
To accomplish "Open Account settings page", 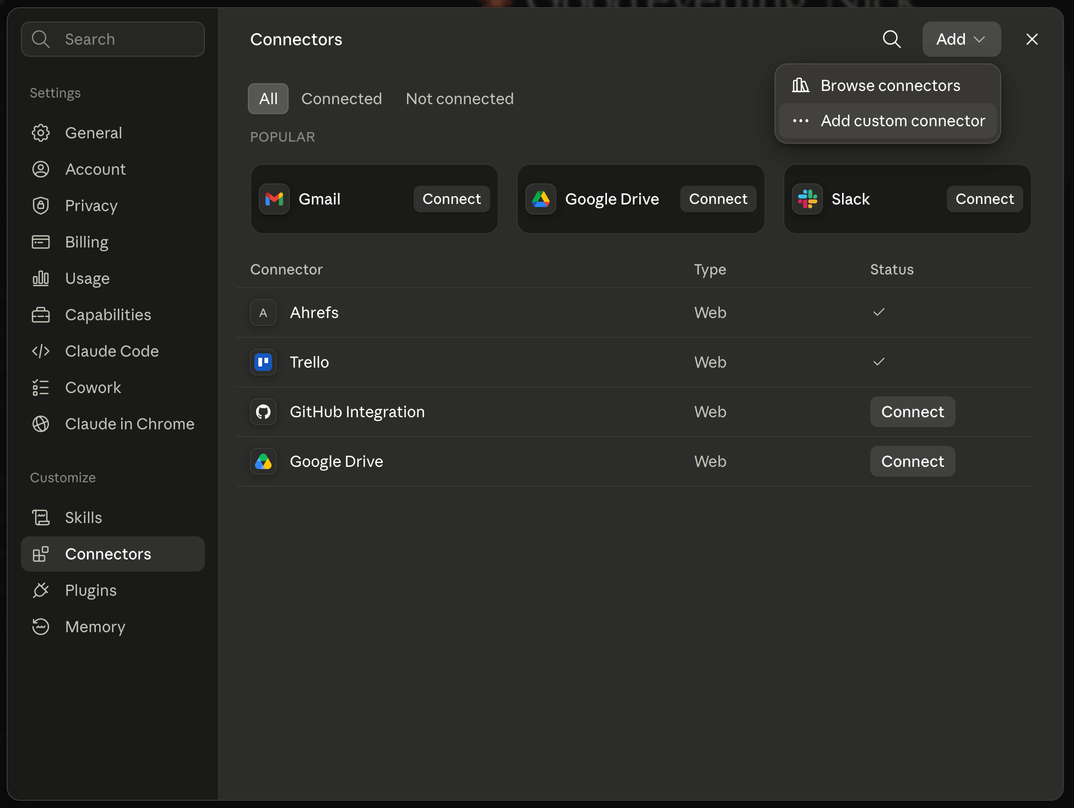I will (113, 169).
